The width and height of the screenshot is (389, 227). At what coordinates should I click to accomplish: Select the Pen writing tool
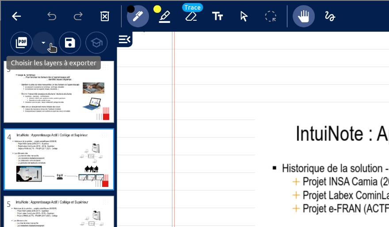pyautogui.click(x=138, y=17)
